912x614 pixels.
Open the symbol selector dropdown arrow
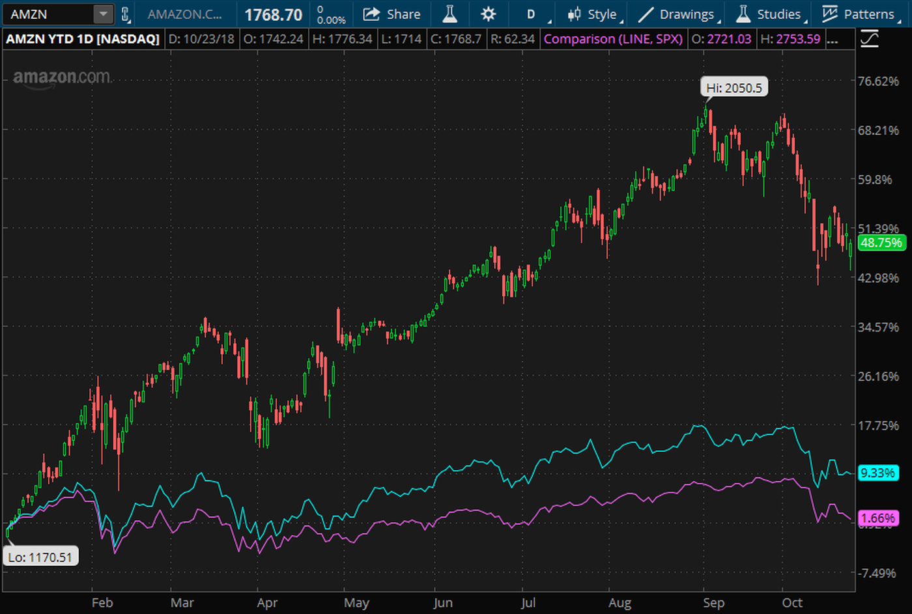click(103, 14)
